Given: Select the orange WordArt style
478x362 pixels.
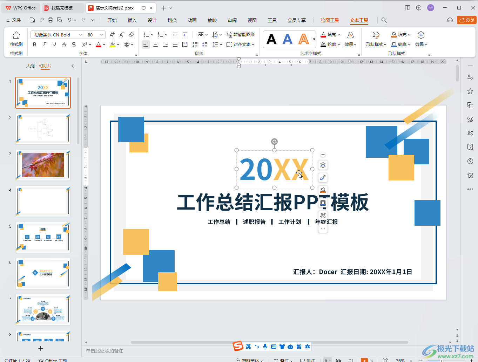Looking at the screenshot, I should (304, 39).
